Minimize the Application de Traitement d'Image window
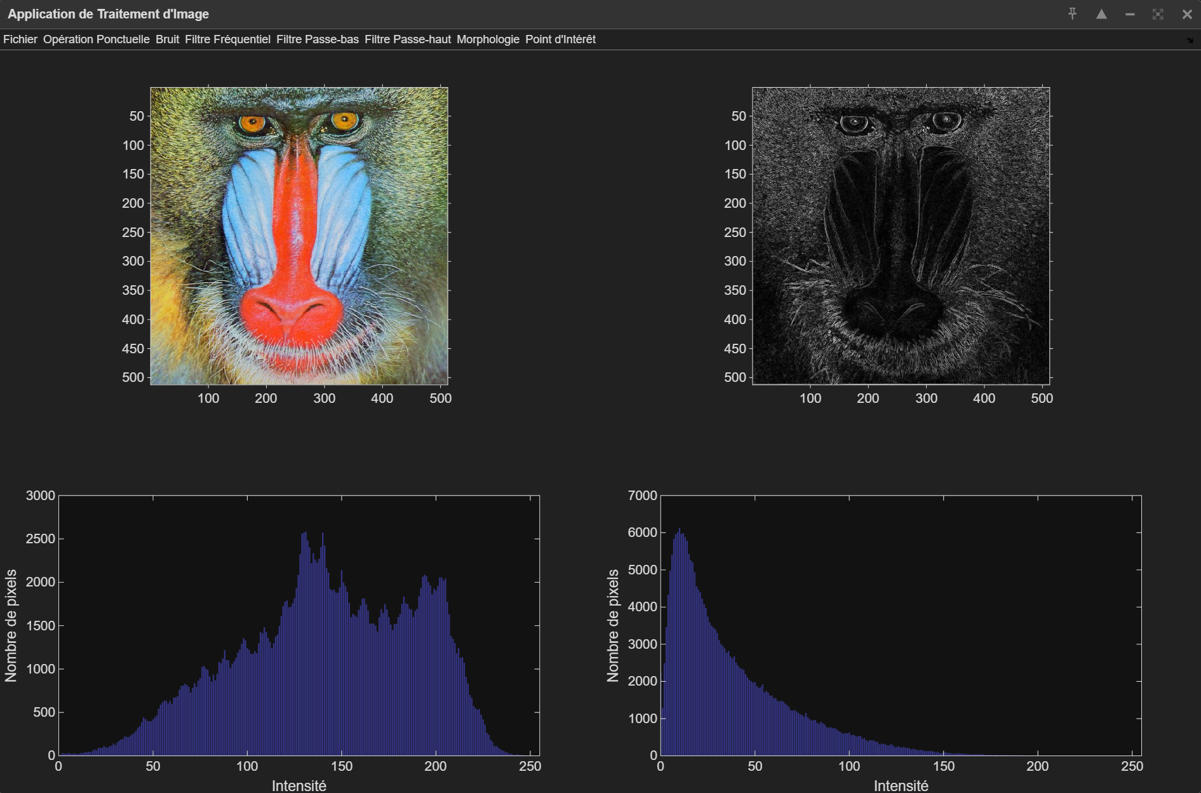This screenshot has width=1201, height=793. point(1130,14)
